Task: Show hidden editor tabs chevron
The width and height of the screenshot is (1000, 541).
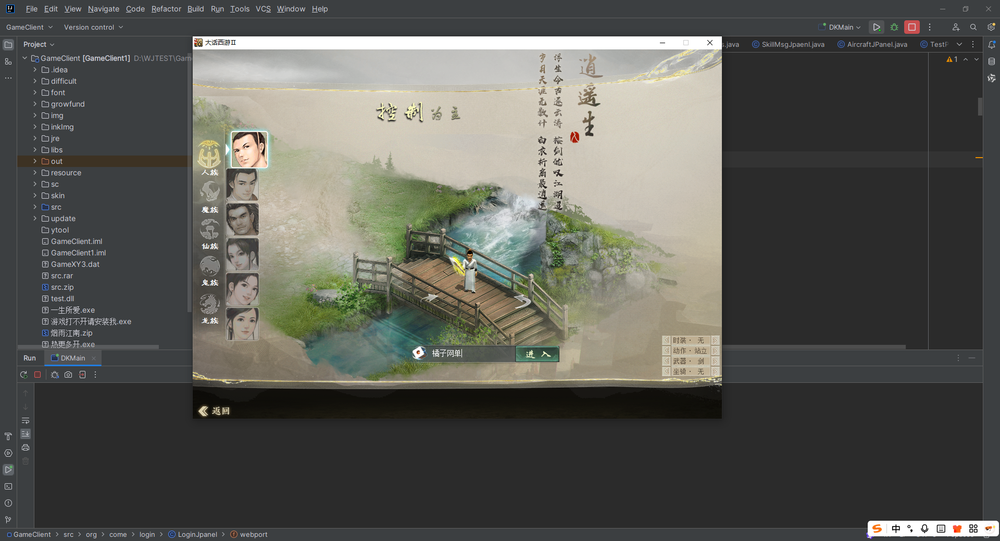Action: (x=959, y=44)
